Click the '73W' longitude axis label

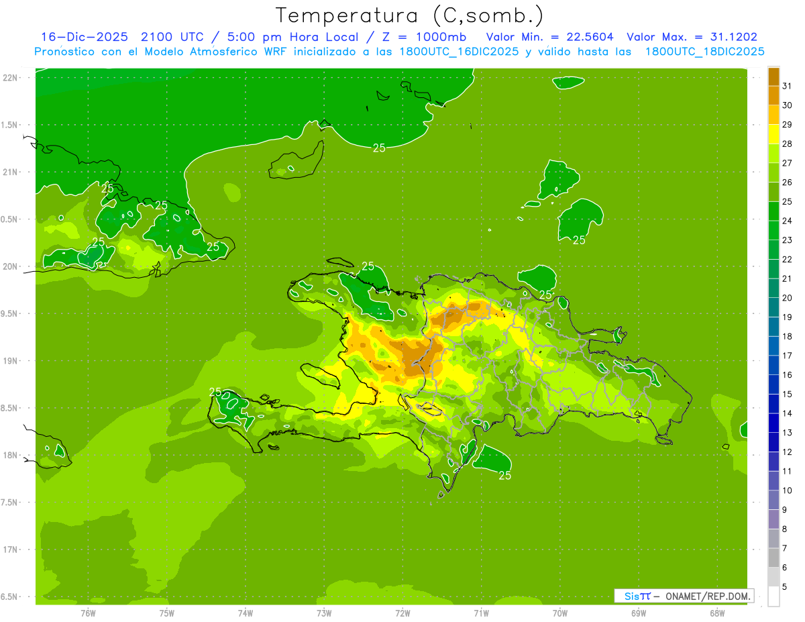[x=324, y=613]
